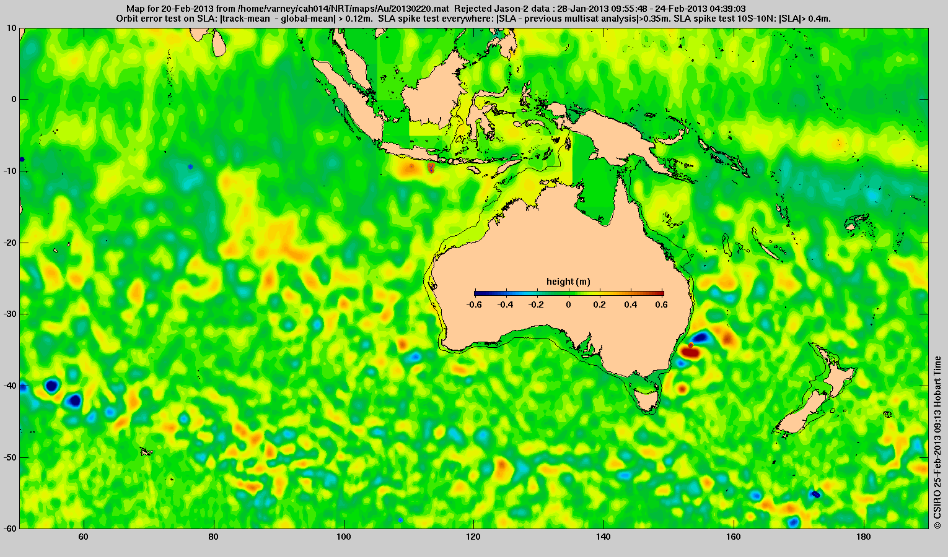Click the longitude axis label '80'

click(213, 537)
